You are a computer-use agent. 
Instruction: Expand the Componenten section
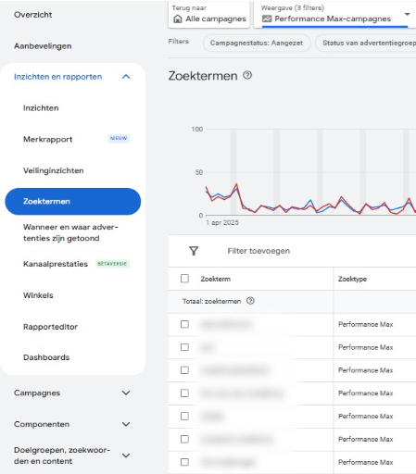[x=126, y=424]
